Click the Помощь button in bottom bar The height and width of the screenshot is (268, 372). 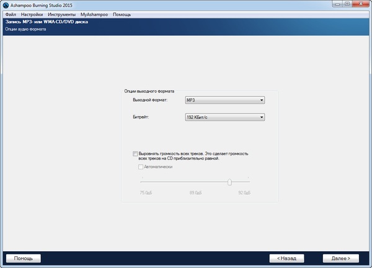tap(24, 258)
